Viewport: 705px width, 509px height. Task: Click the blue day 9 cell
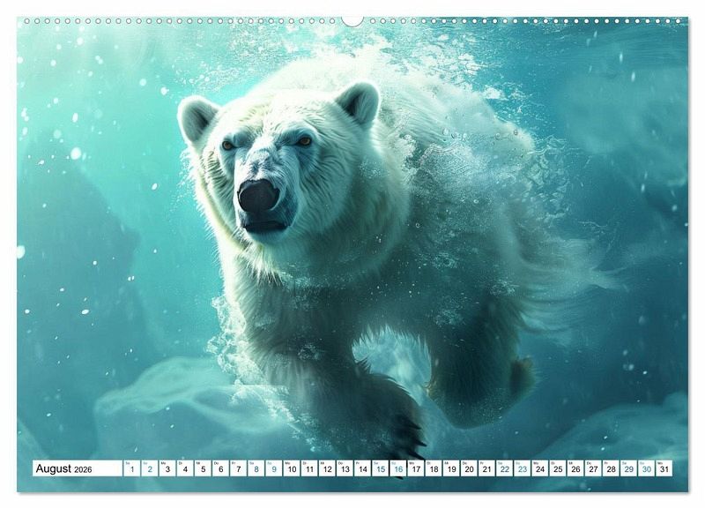tap(274, 468)
